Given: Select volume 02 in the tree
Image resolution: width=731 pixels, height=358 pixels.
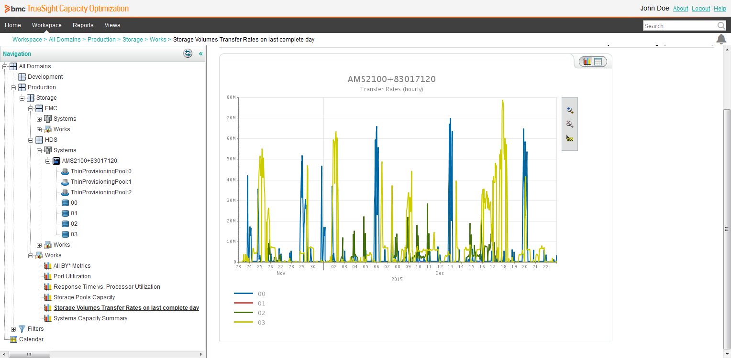Looking at the screenshot, I should pyautogui.click(x=74, y=224).
